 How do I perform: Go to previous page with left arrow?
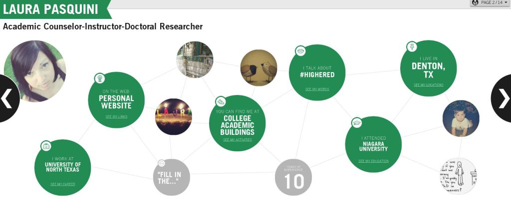coord(7,99)
